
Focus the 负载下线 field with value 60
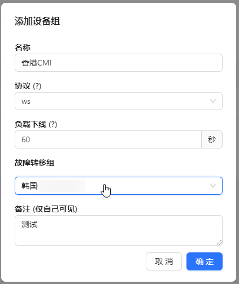pyautogui.click(x=108, y=139)
